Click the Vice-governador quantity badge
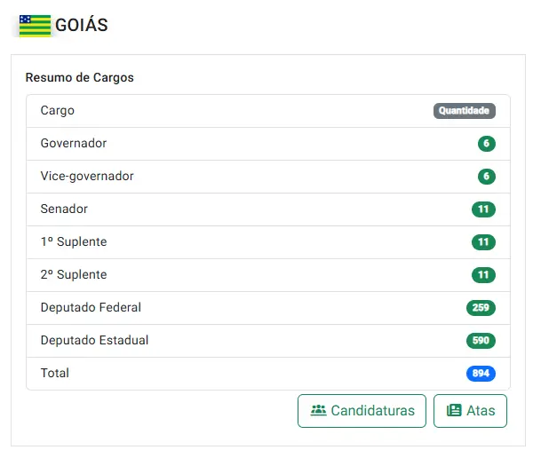 coord(487,177)
